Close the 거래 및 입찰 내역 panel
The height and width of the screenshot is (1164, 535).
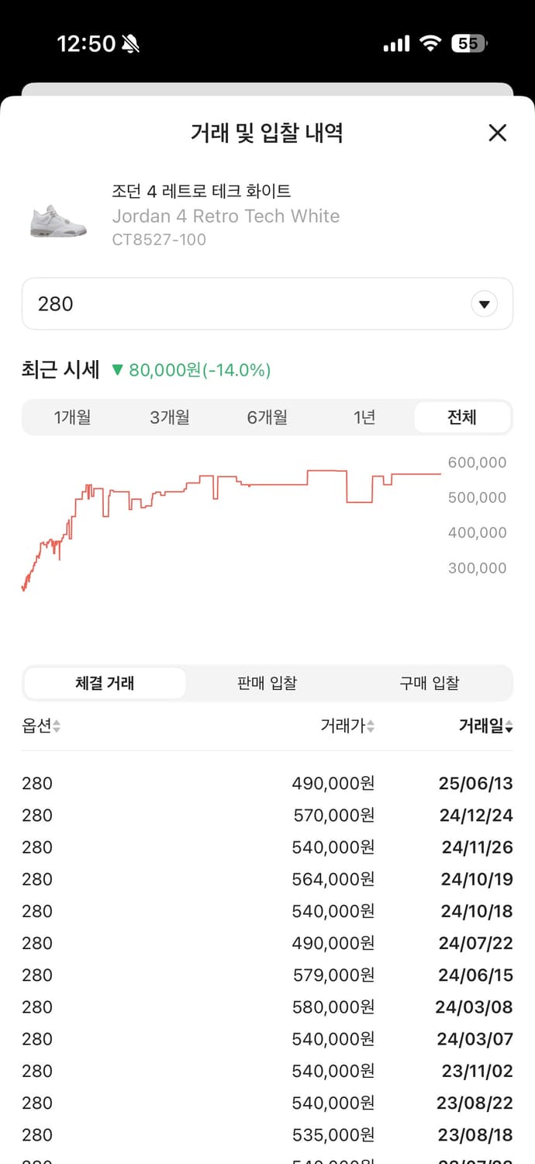point(497,133)
